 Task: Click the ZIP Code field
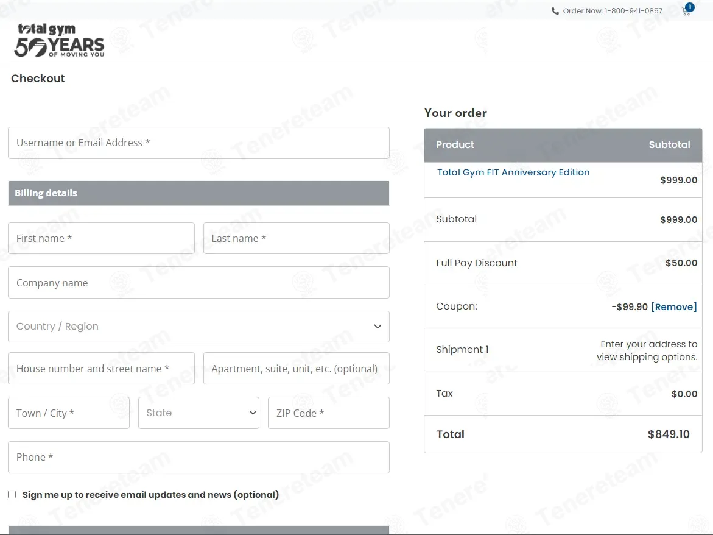[x=329, y=413]
